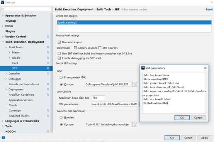Open Gant settings page
Viewport: 214px width, 142px height.
pos(15,63)
